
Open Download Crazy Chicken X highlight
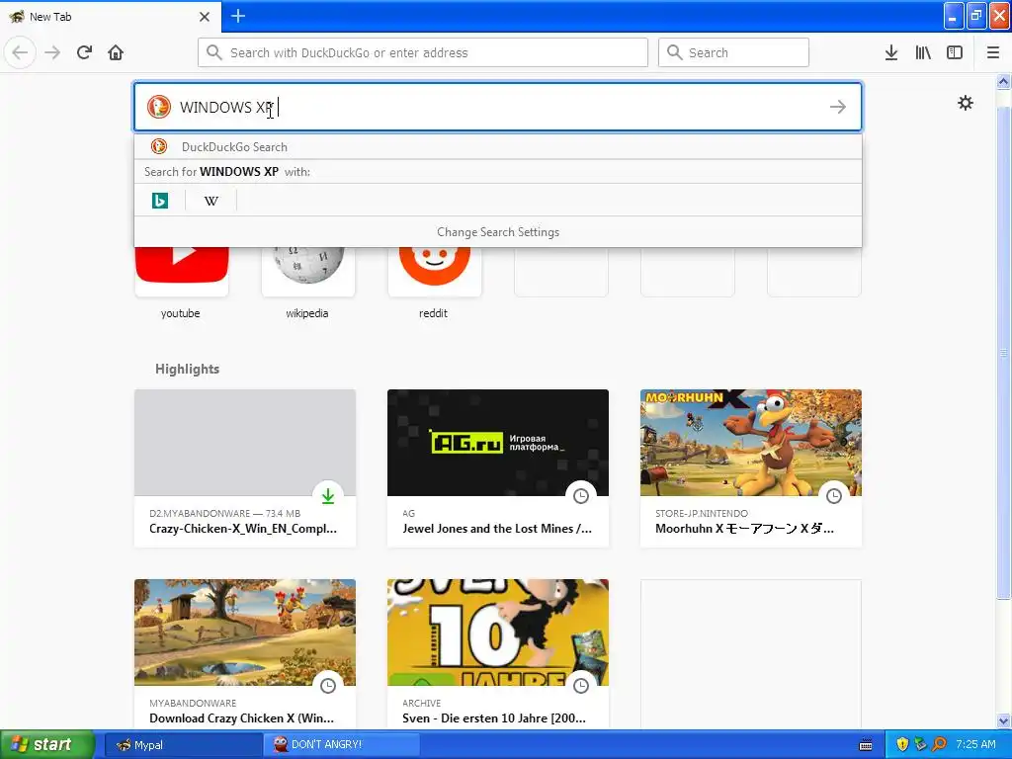[x=245, y=653]
